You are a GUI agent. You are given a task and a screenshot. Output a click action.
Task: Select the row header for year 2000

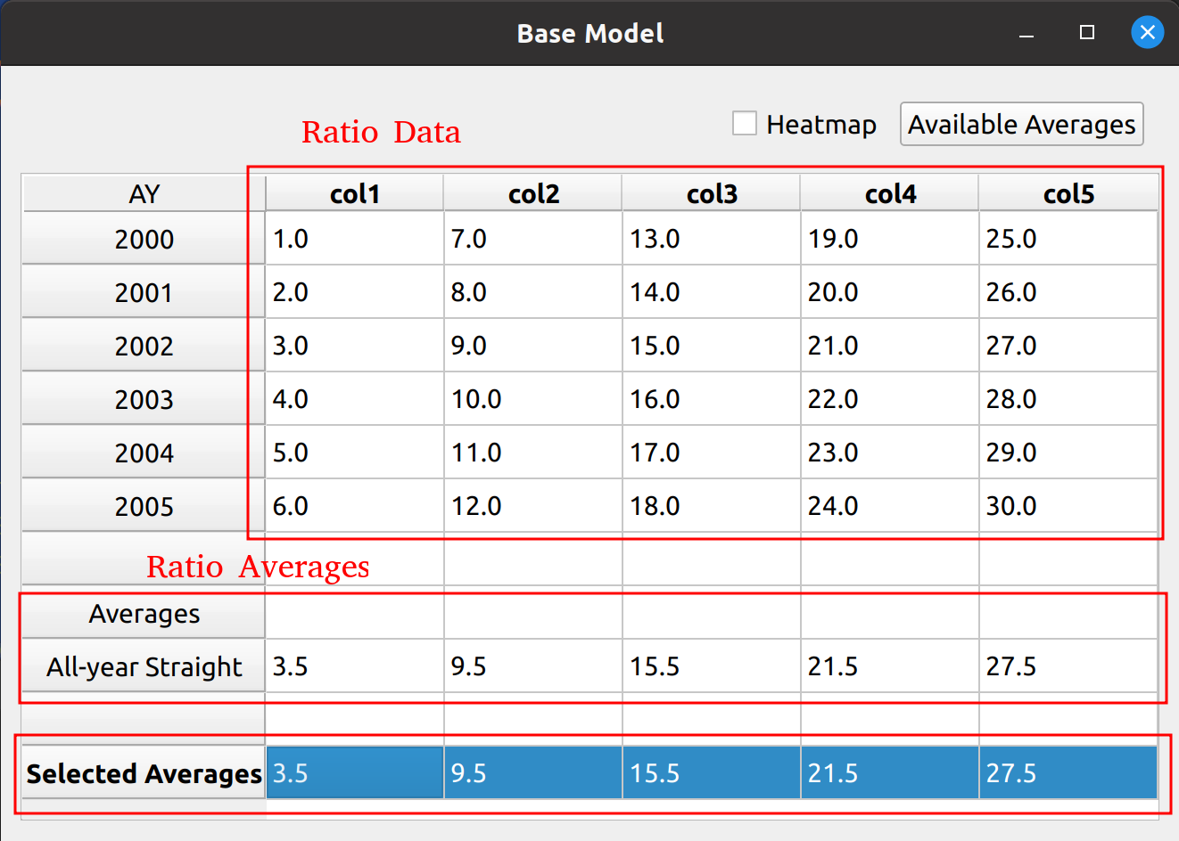click(144, 239)
